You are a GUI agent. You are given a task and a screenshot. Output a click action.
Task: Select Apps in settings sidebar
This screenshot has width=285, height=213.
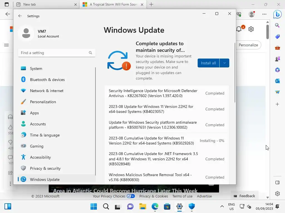coord(57,113)
